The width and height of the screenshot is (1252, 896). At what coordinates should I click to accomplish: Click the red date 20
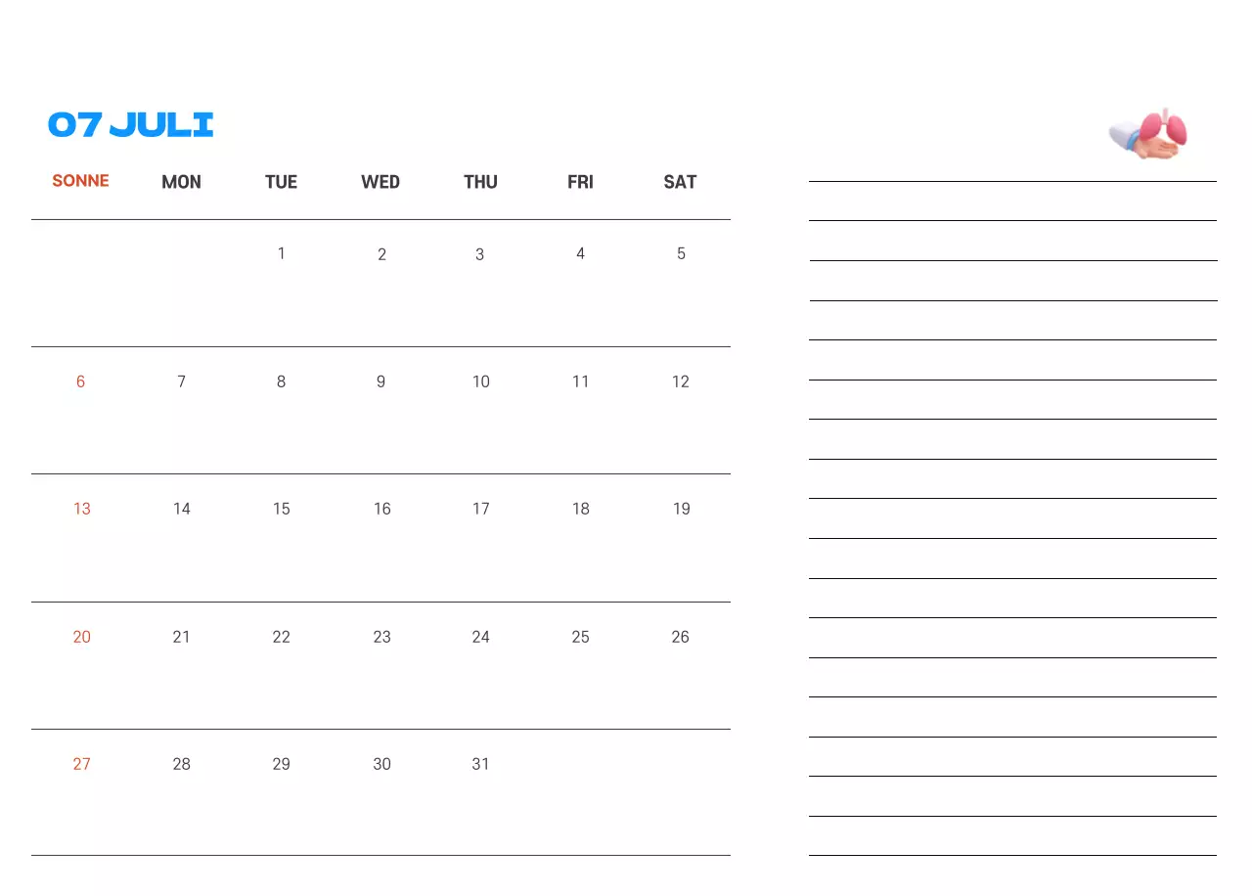pyautogui.click(x=81, y=637)
